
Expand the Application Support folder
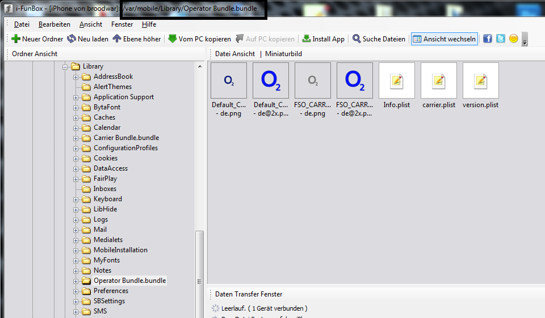coord(76,97)
